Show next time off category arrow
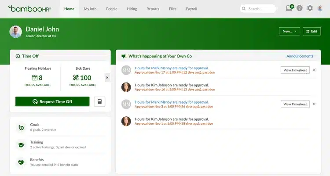This screenshot has width=330, height=176. [107, 78]
